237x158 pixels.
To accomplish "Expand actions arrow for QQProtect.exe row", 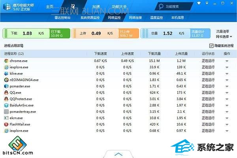I will point(227,99).
